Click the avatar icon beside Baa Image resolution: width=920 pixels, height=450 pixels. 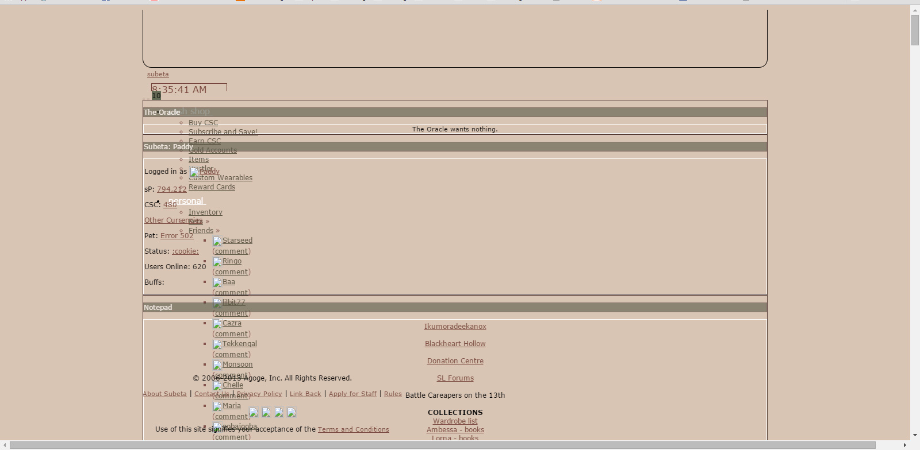[x=217, y=282]
